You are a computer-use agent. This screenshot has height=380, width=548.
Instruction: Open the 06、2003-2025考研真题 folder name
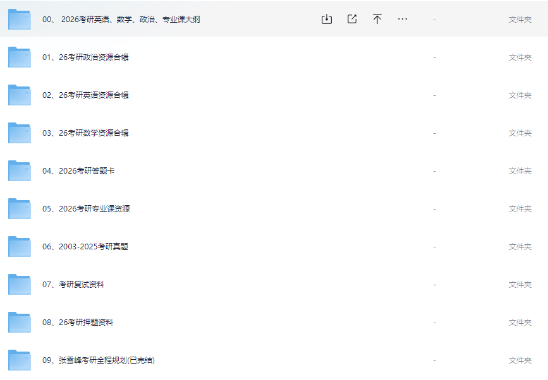pos(85,247)
